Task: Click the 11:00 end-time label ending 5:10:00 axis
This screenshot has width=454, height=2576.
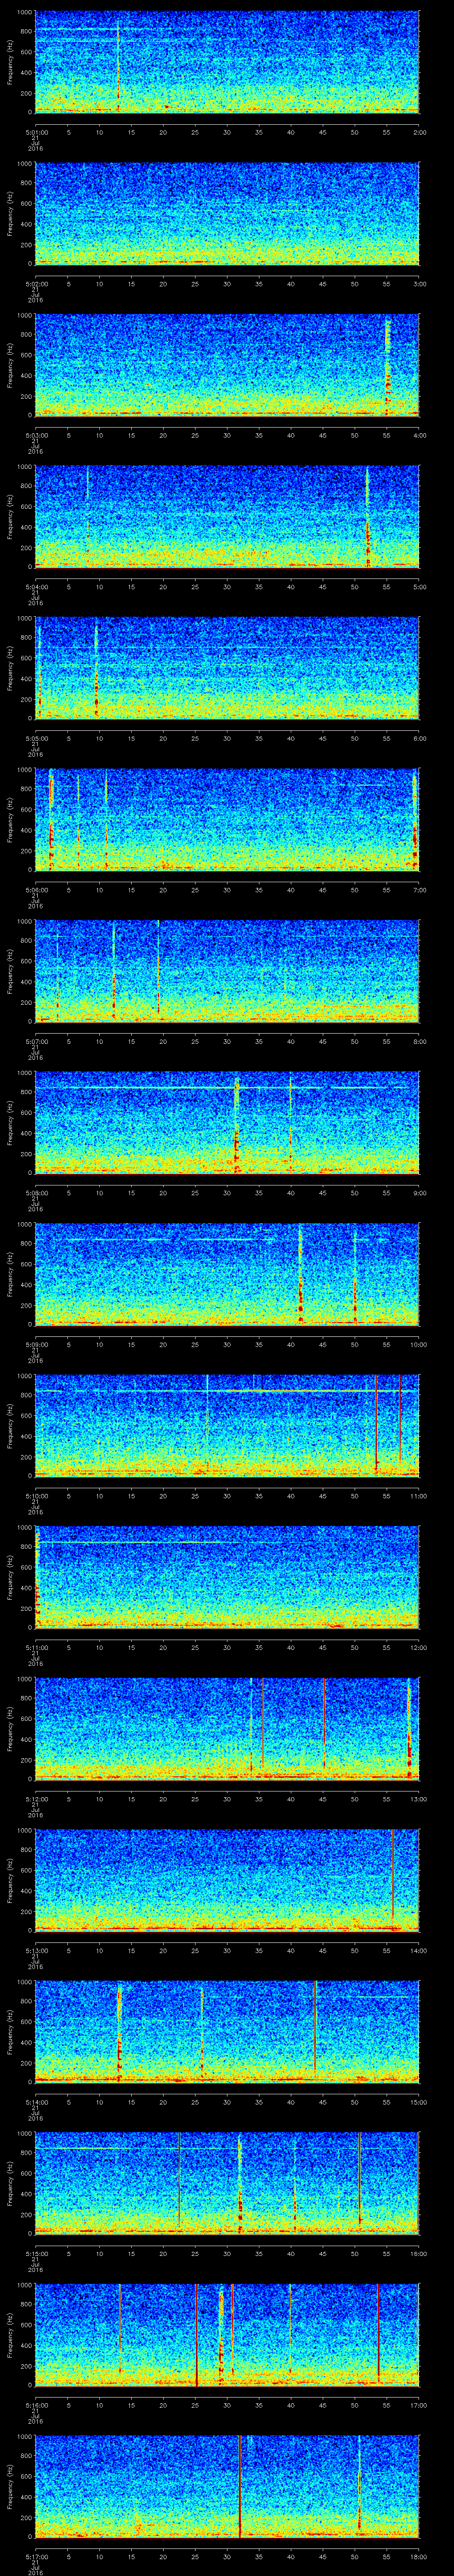Action: (419, 1496)
